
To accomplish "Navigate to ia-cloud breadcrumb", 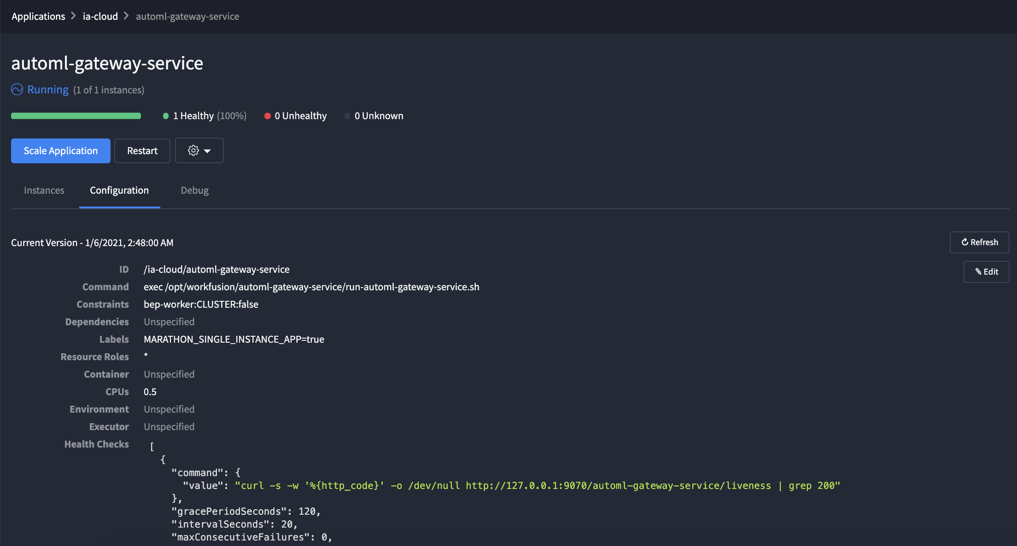I will 100,16.
